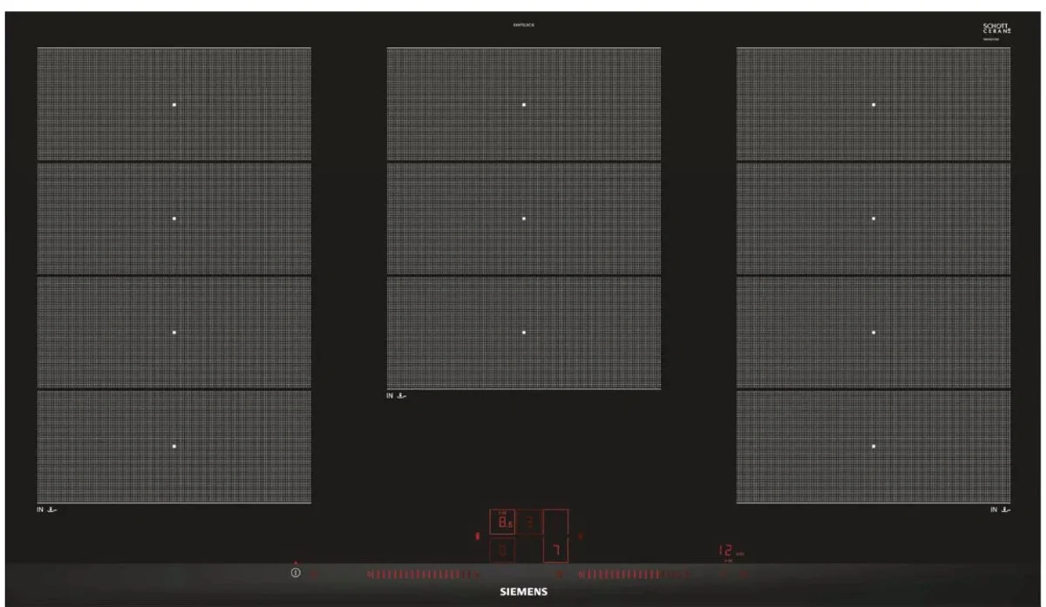
Task: Touch the top segment of the middle cooking zone
Action: click(524, 105)
